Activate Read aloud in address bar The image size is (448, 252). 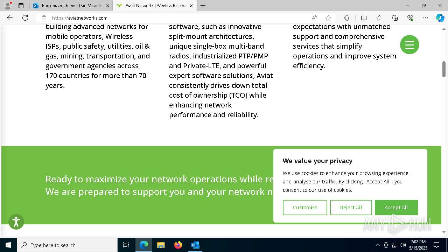point(314,18)
